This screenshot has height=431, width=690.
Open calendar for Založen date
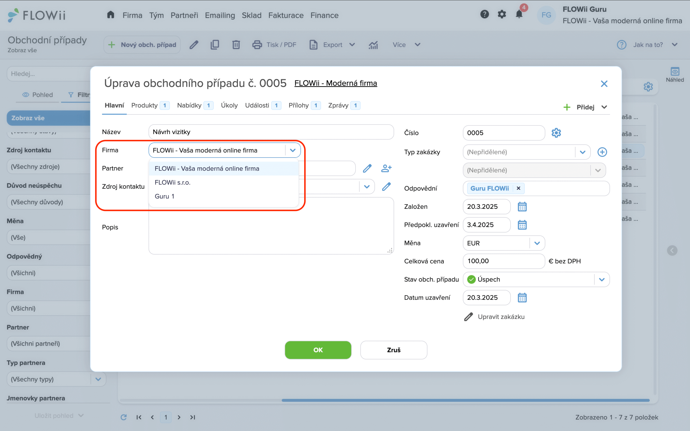522,207
